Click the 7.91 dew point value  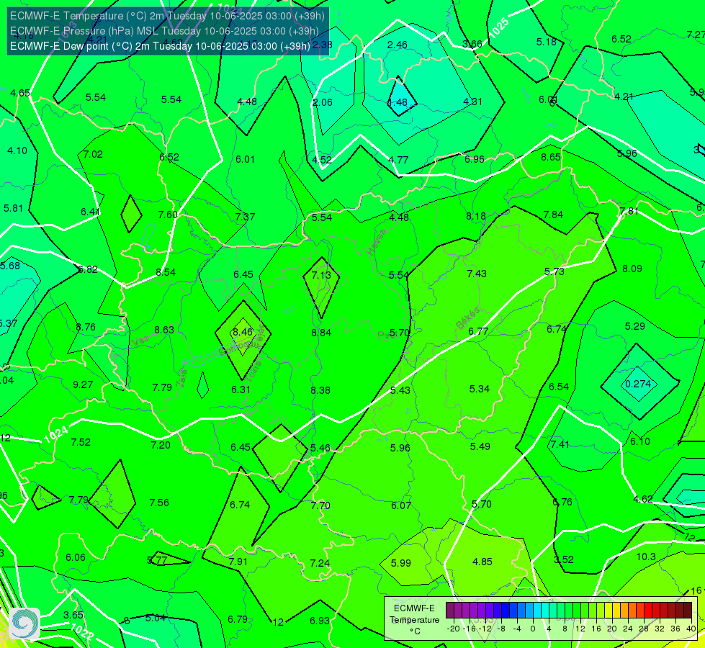(x=238, y=562)
